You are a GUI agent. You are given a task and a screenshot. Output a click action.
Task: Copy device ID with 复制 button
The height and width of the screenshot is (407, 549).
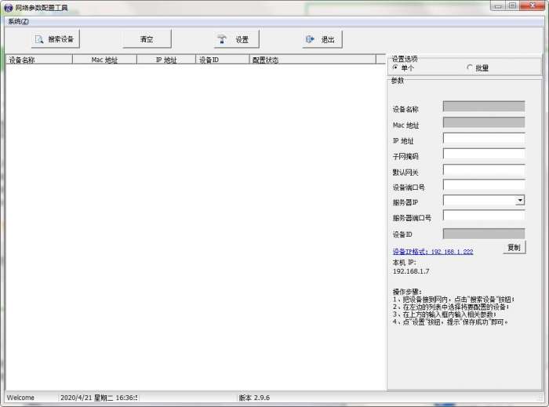514,248
